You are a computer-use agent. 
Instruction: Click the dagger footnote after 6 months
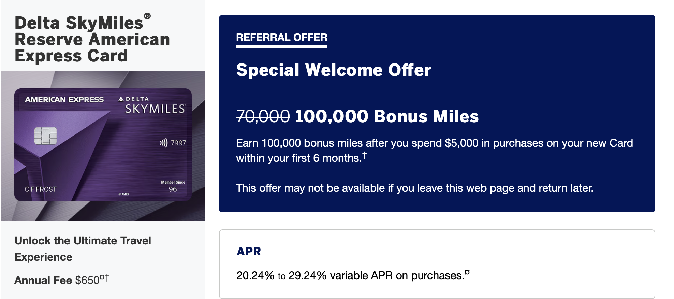[x=364, y=156]
